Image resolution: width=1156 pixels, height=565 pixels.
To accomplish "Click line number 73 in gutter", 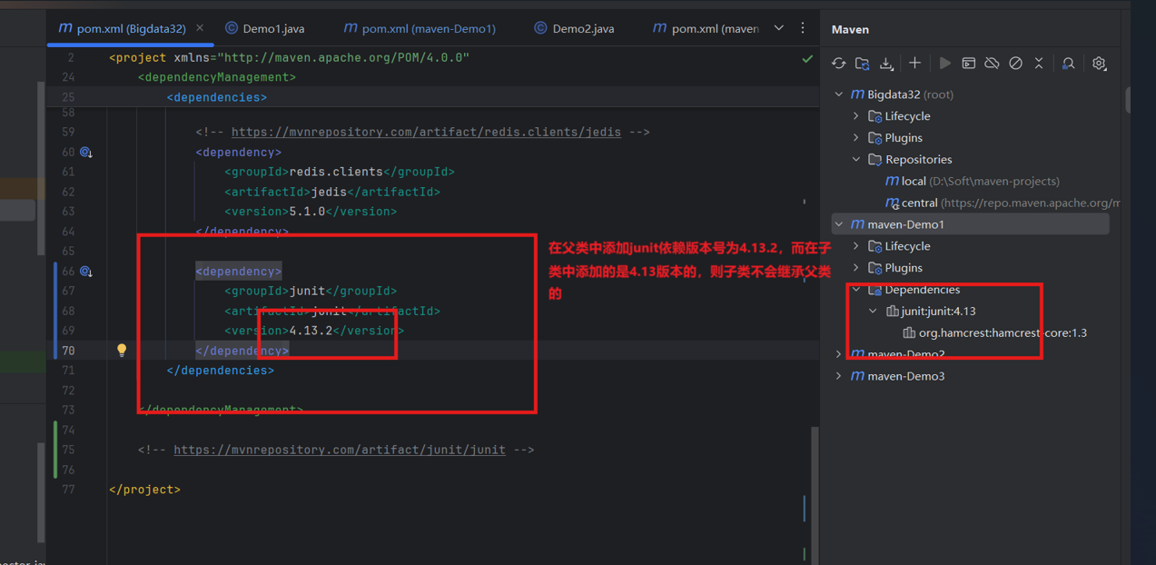I will (x=69, y=410).
